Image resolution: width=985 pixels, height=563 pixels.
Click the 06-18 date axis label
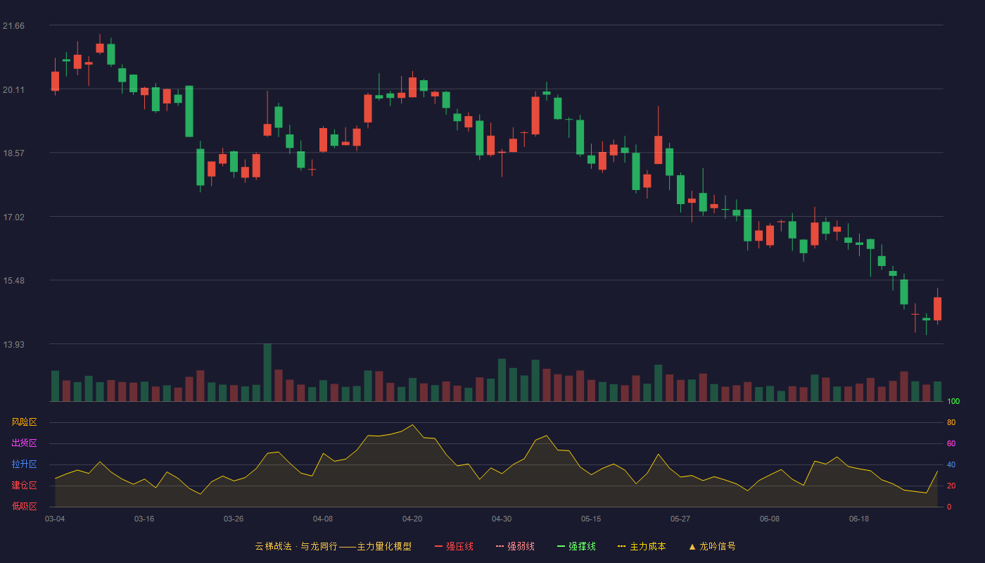[x=859, y=519]
